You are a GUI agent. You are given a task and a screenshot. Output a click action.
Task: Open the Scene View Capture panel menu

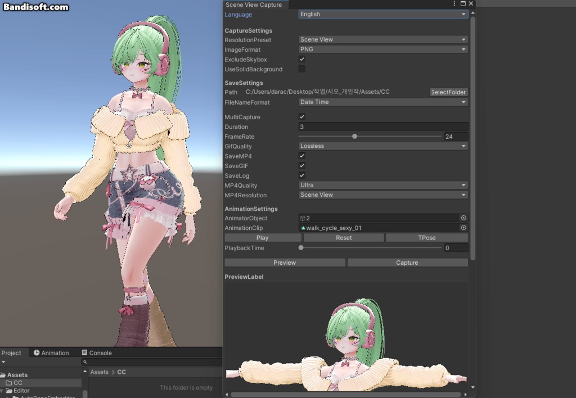453,4
